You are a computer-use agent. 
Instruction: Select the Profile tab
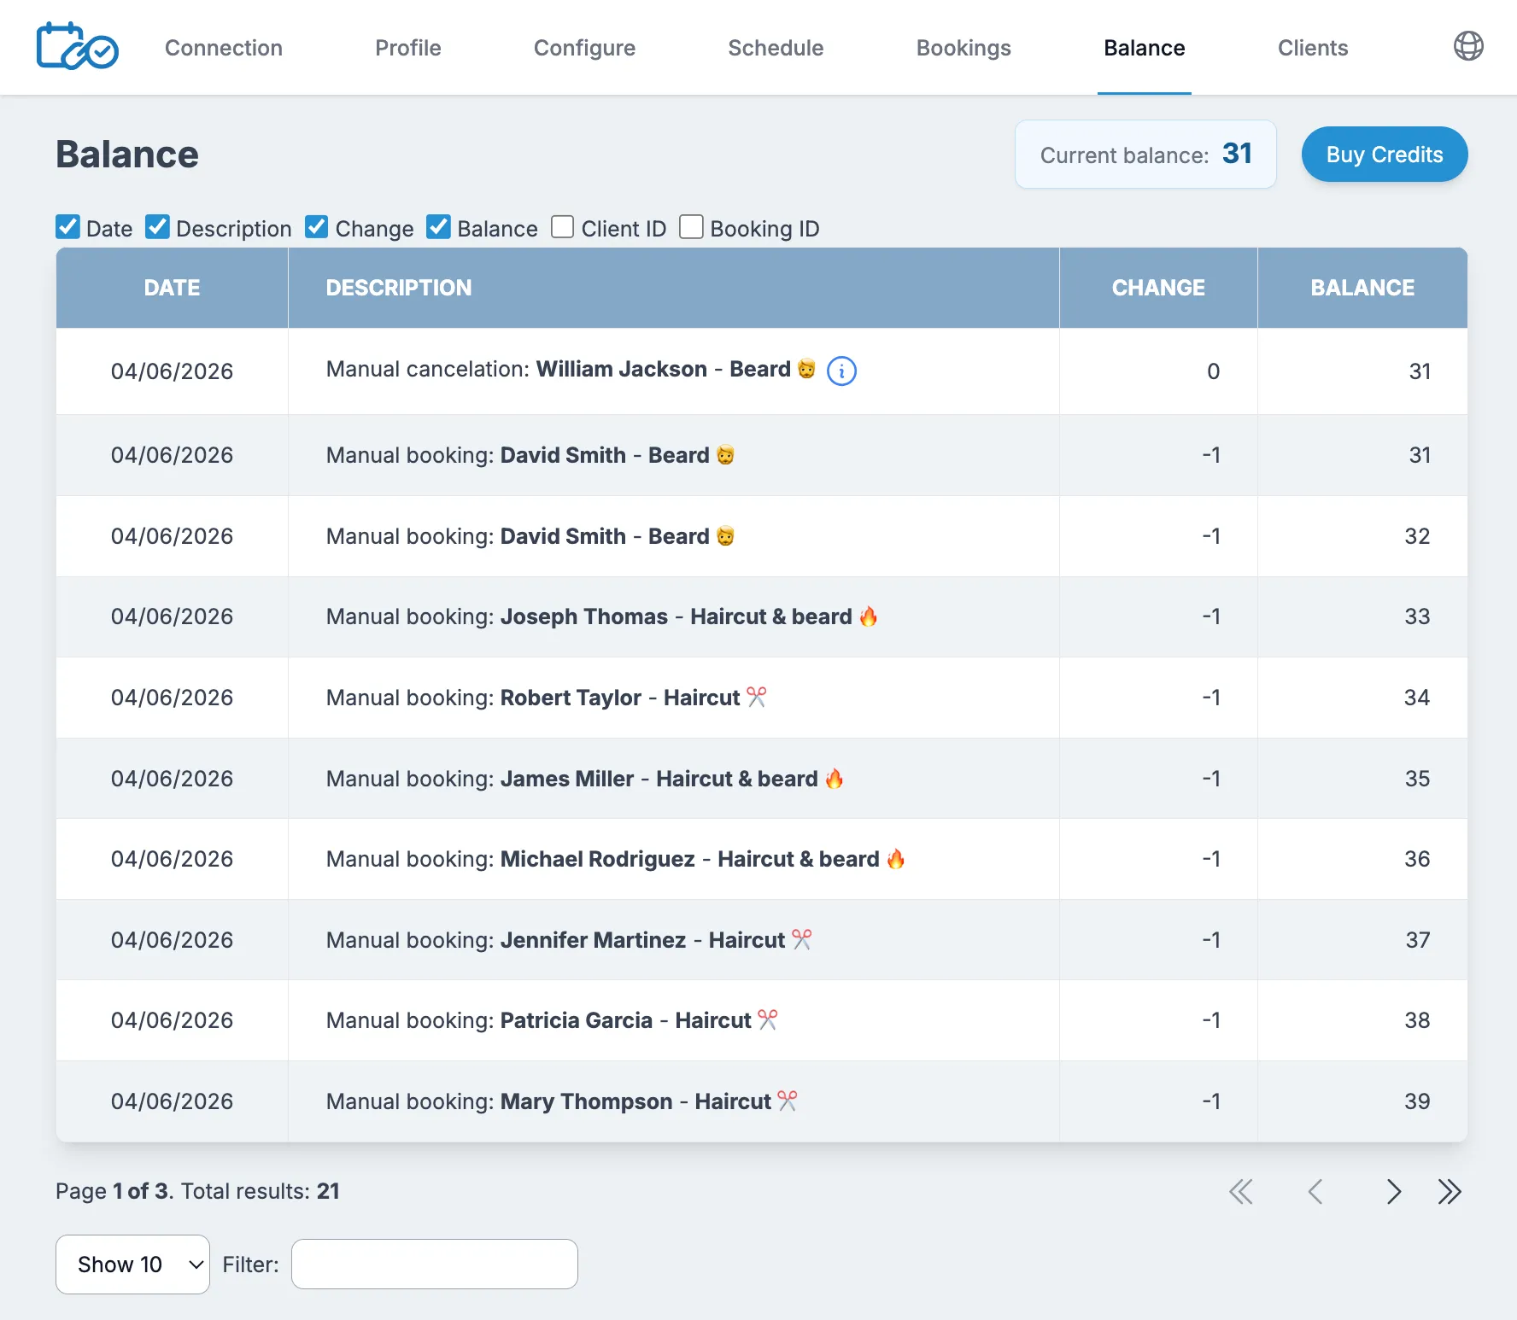click(x=408, y=48)
